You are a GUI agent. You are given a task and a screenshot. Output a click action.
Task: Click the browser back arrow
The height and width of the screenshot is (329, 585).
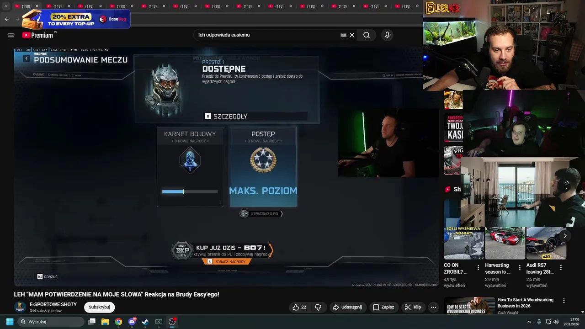click(x=6, y=19)
